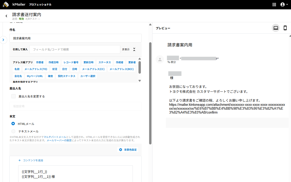The image size is (291, 182).
Task: Expand the left side panel chevron
Action: click(x=3, y=40)
